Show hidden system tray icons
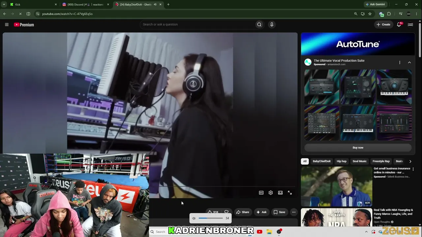422x237 pixels. click(366, 232)
